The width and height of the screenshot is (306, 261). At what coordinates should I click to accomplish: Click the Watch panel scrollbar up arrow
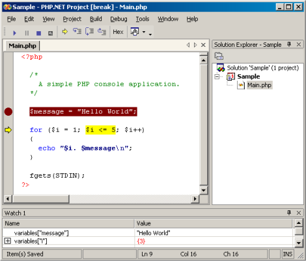299,223
